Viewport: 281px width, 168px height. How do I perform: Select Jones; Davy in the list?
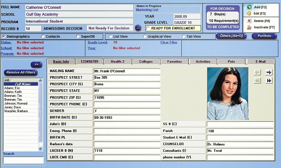click(x=13, y=107)
